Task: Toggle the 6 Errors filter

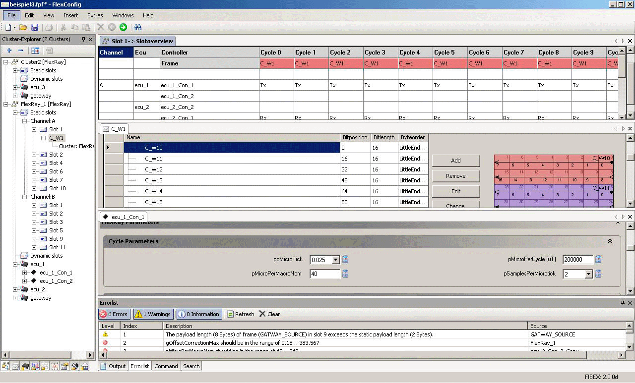Action: 114,314
